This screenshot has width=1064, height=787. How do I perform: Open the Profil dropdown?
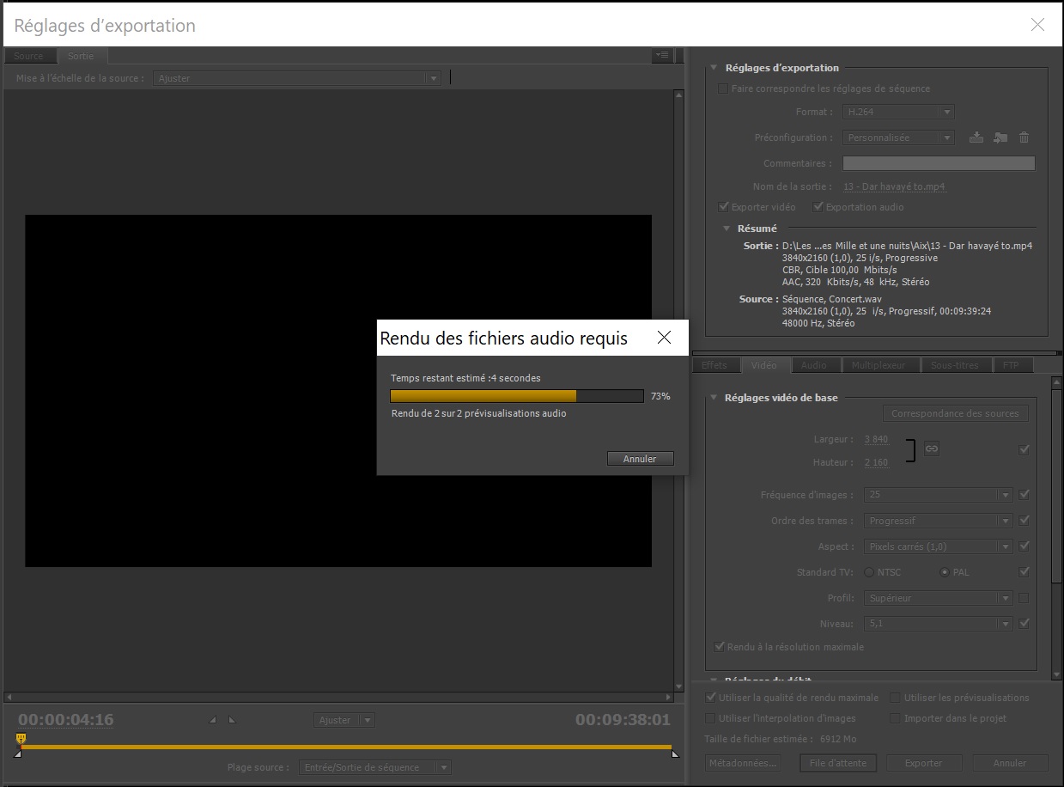pos(939,598)
